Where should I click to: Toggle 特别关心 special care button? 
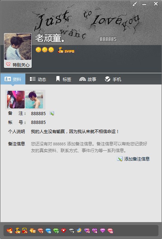pyautogui.click(x=18, y=65)
